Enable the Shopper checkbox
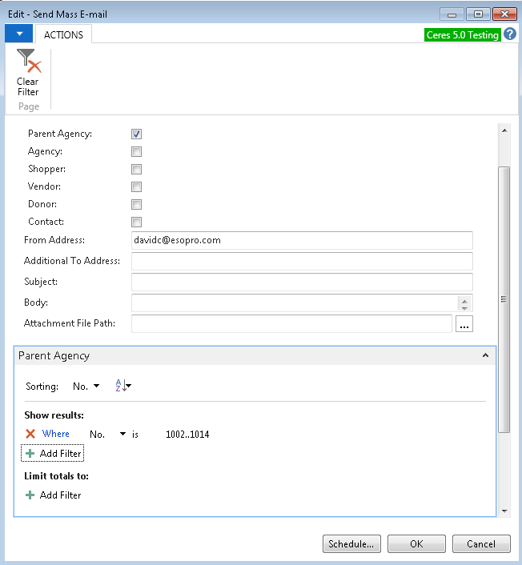Viewport: 522px width, 565px height. [x=137, y=170]
